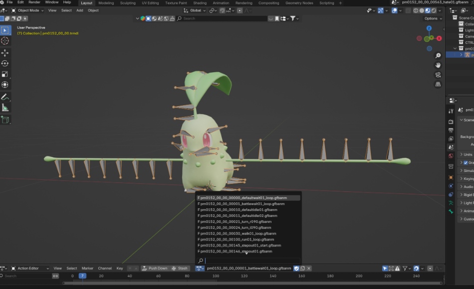Open the viewport Add menu
Viewport: 474px width, 289px height.
79,10
